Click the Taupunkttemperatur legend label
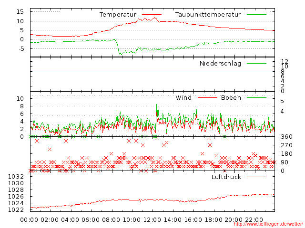Screen dimensions: 305x228 point(208,15)
